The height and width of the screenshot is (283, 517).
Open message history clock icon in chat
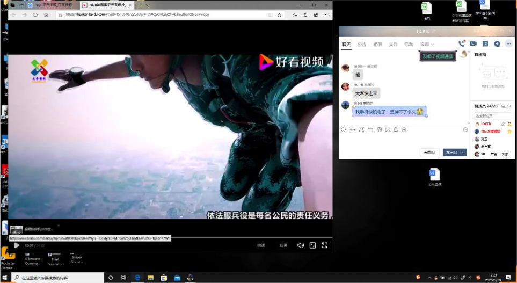click(465, 129)
